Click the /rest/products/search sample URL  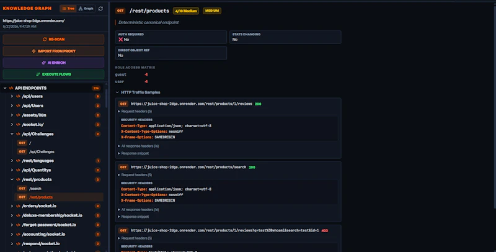tap(188, 167)
